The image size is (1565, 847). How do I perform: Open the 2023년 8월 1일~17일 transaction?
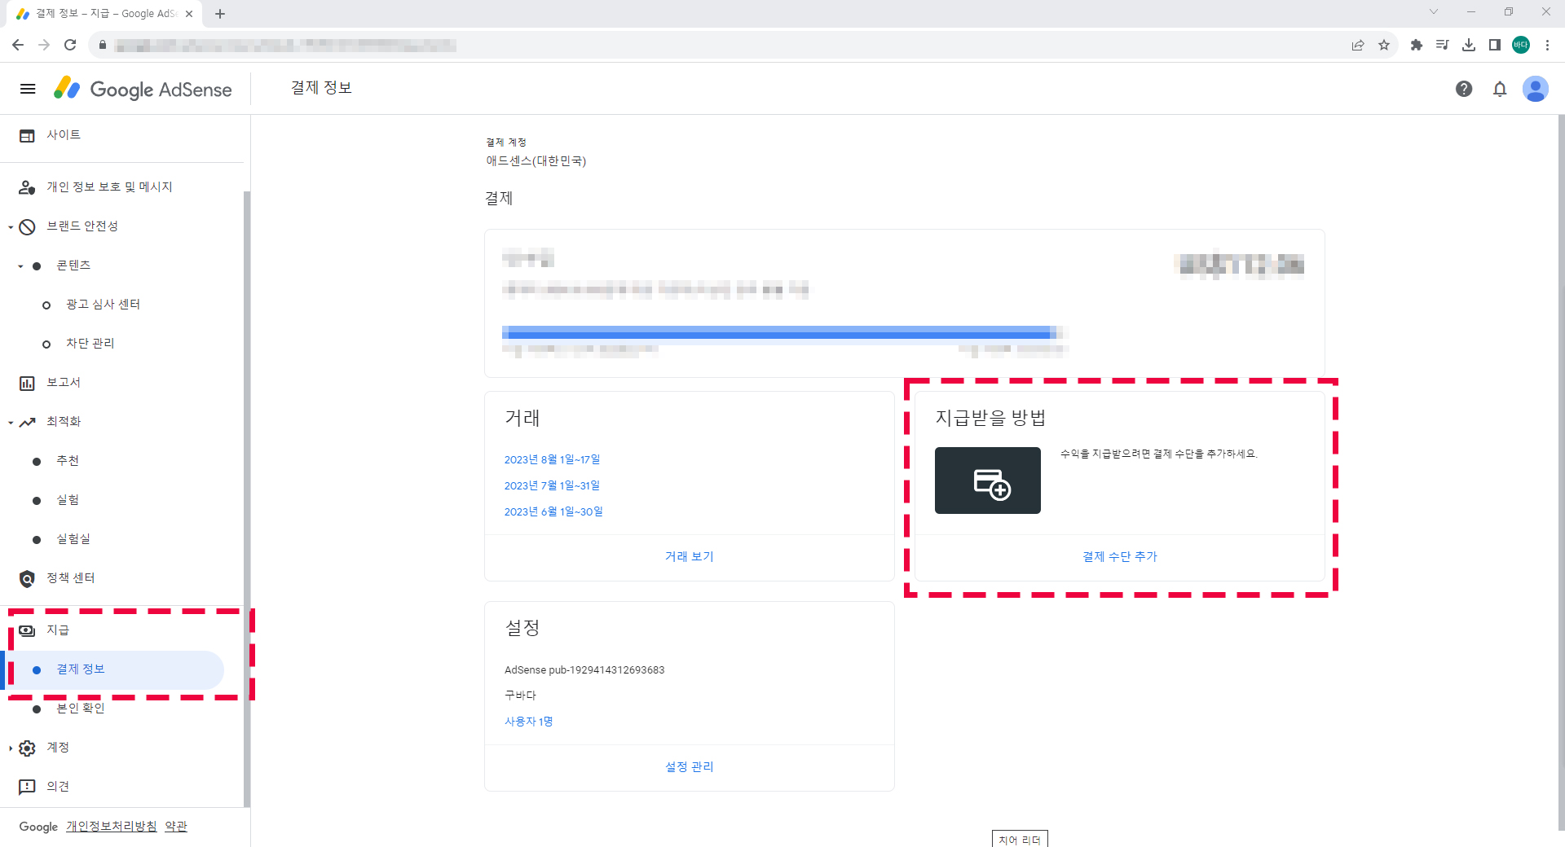(552, 459)
